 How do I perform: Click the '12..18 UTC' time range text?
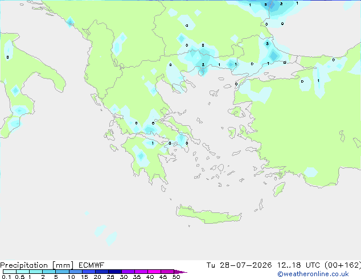(298, 265)
